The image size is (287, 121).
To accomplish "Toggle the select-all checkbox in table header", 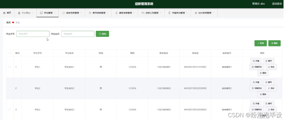I will 10,53.
